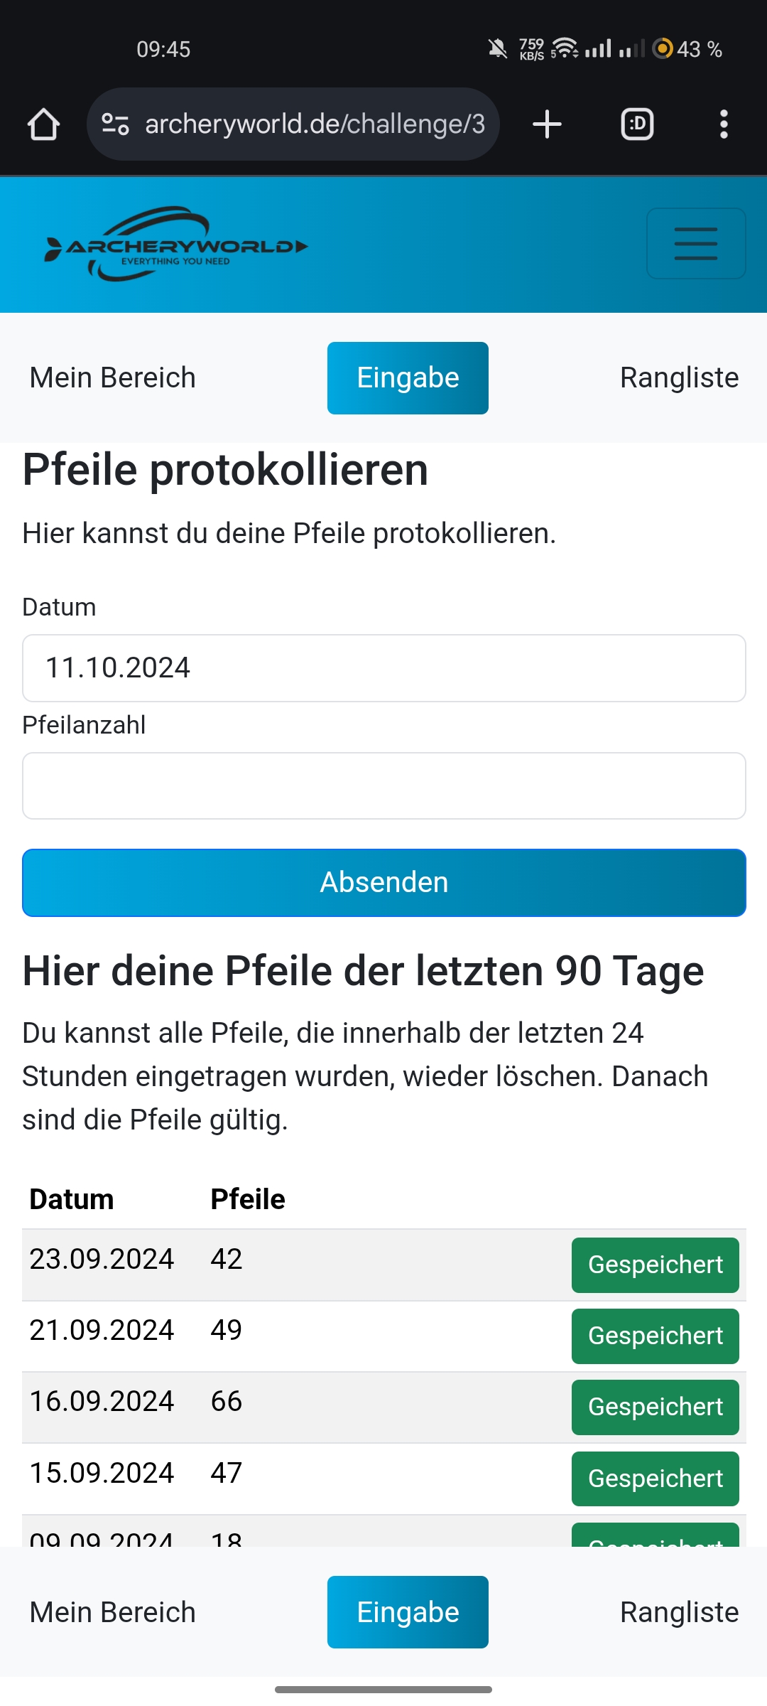This screenshot has height=1706, width=767.
Task: Switch to top Rangliste tab
Action: pyautogui.click(x=679, y=378)
